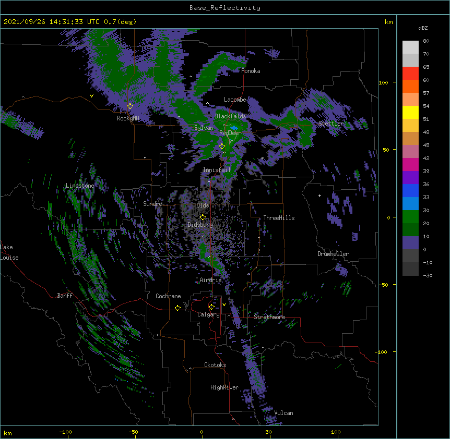Viewport: 450px width, 439px height.
Task: Select the magenta legend swatch below 42
Action: point(410,164)
